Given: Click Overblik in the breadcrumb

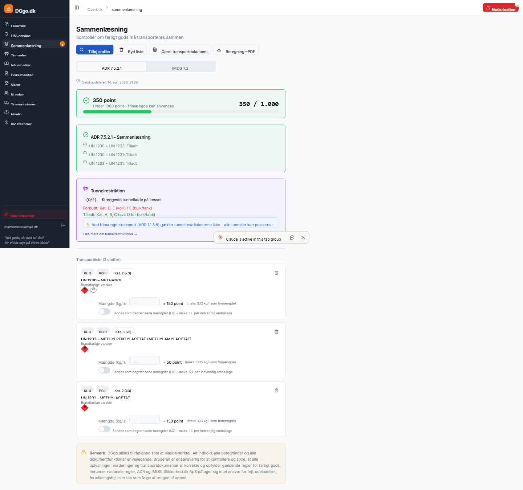Looking at the screenshot, I should [95, 9].
